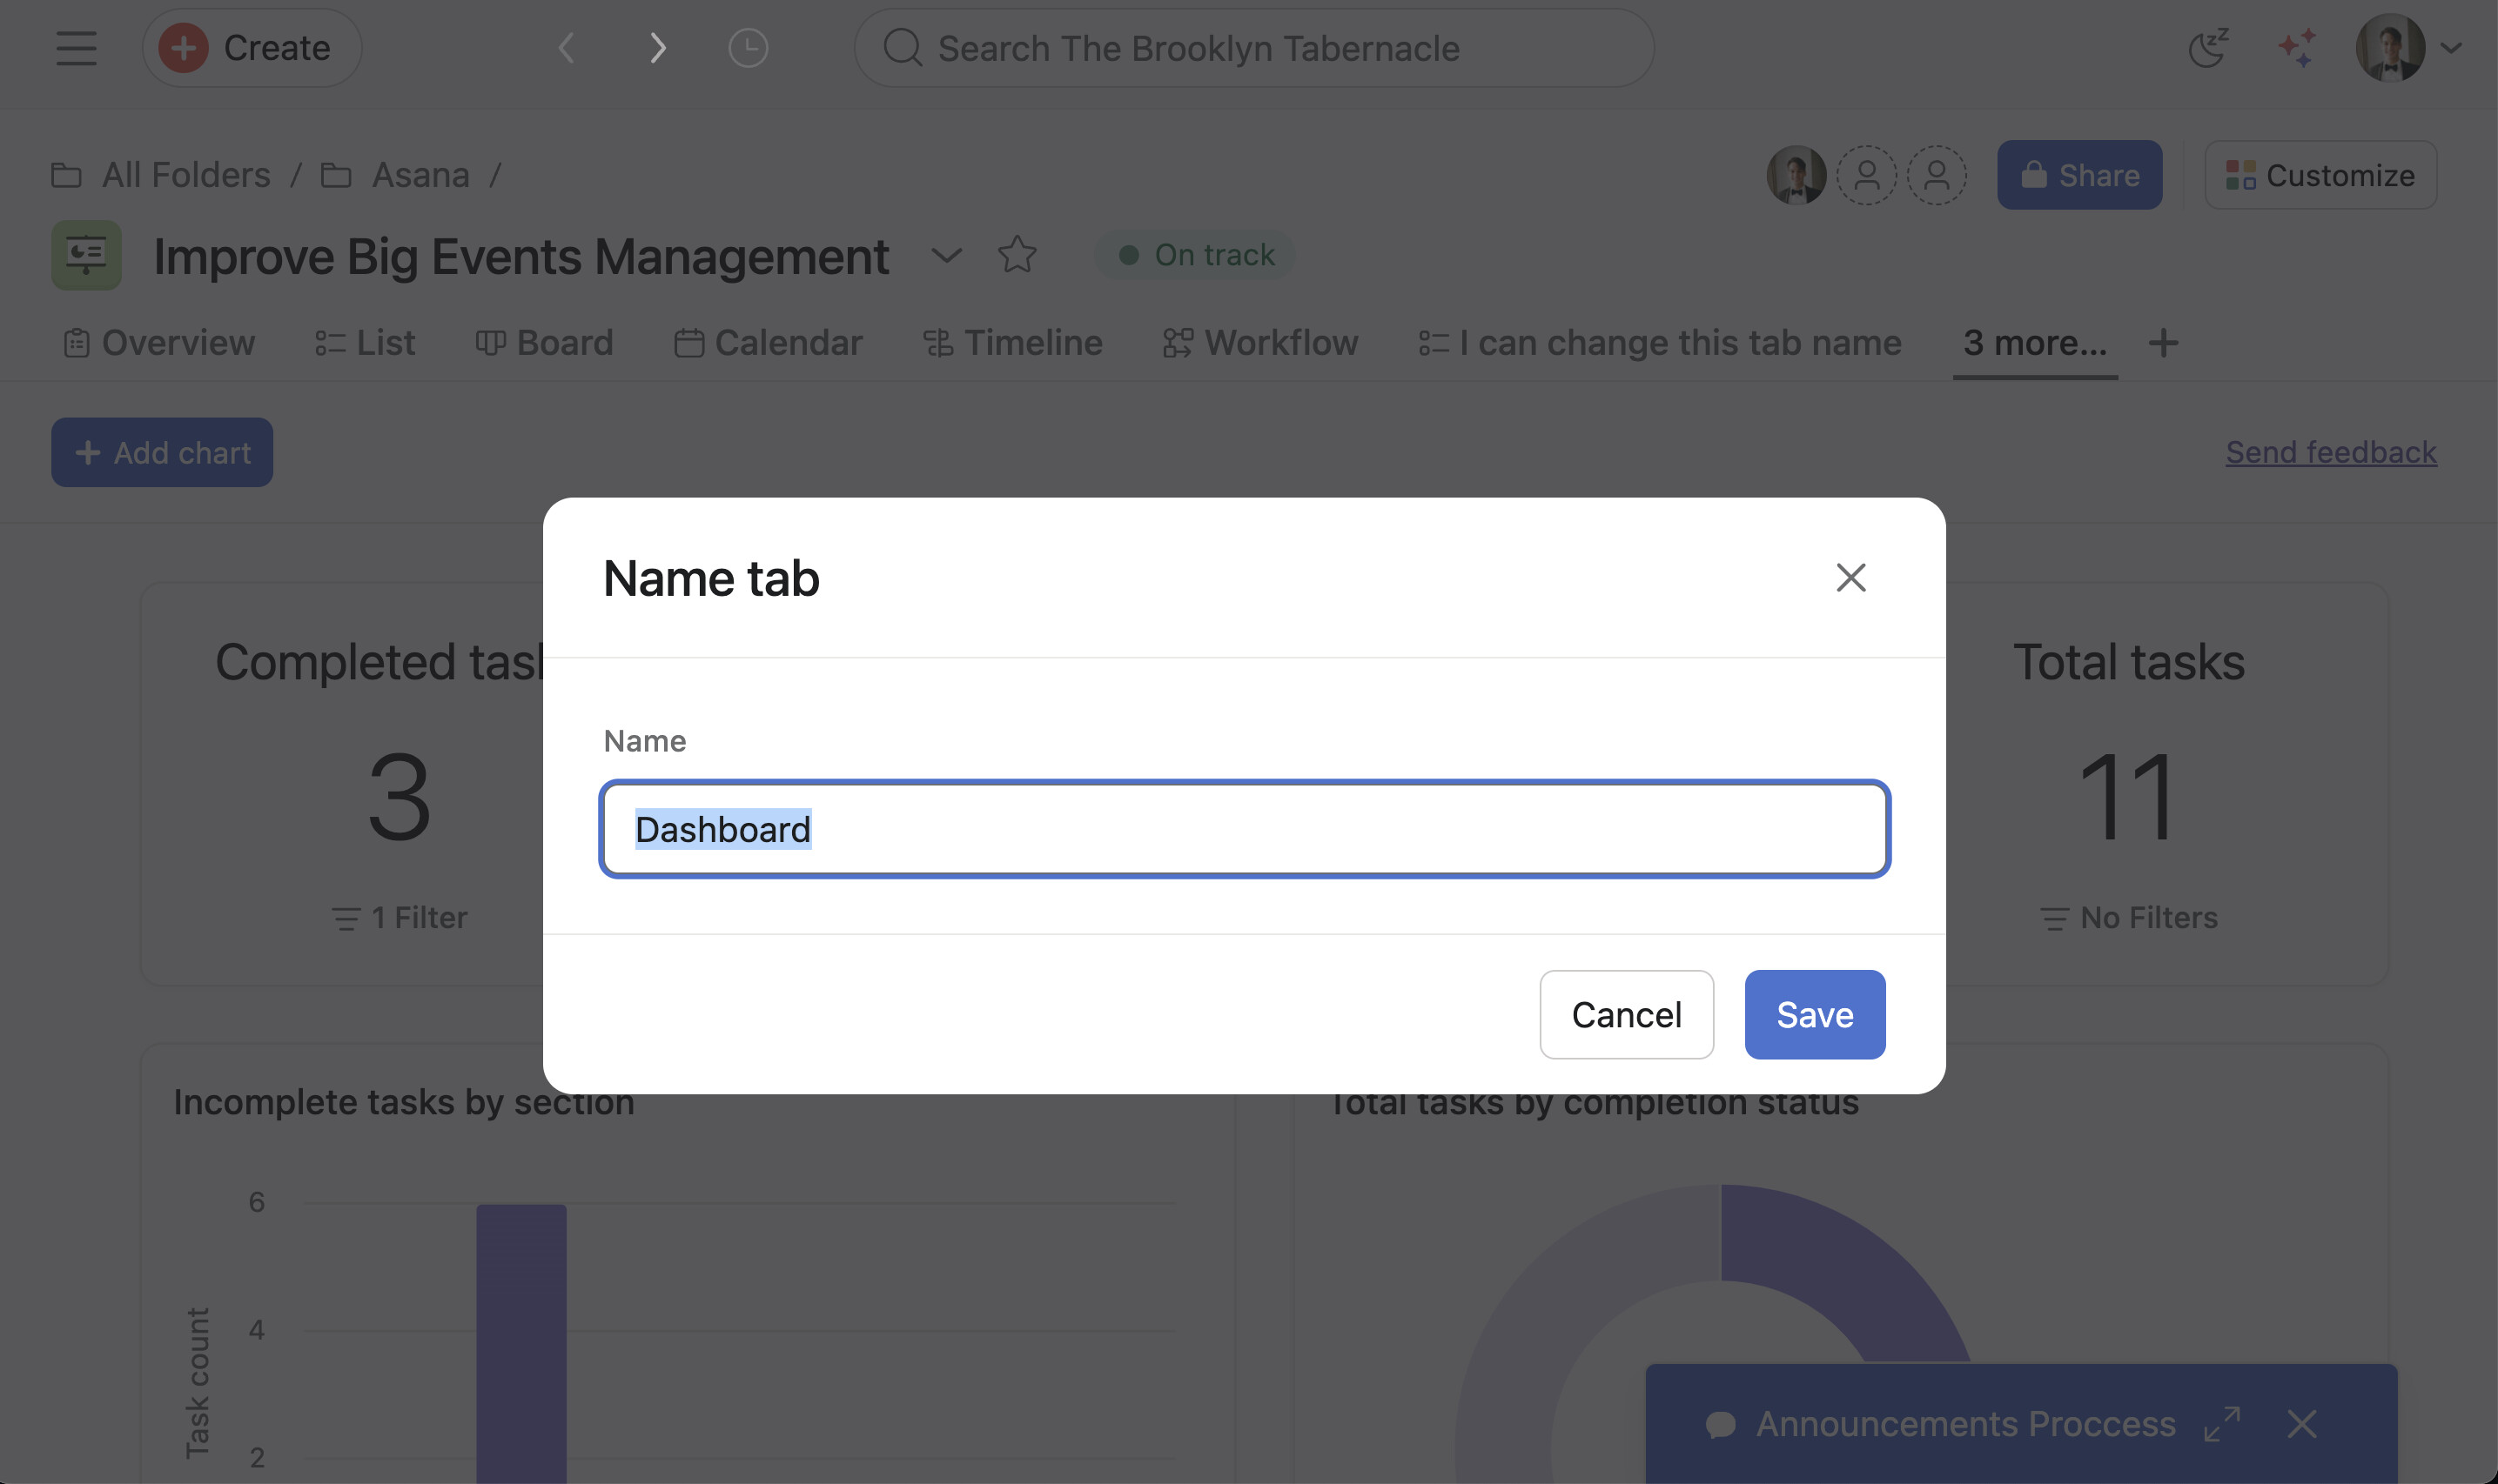Click the green project icon
This screenshot has width=2498, height=1484.
[86, 255]
